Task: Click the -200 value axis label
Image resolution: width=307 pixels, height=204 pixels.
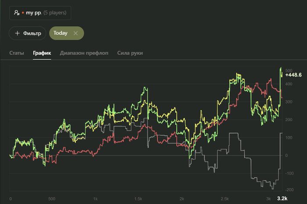Action: (289, 190)
